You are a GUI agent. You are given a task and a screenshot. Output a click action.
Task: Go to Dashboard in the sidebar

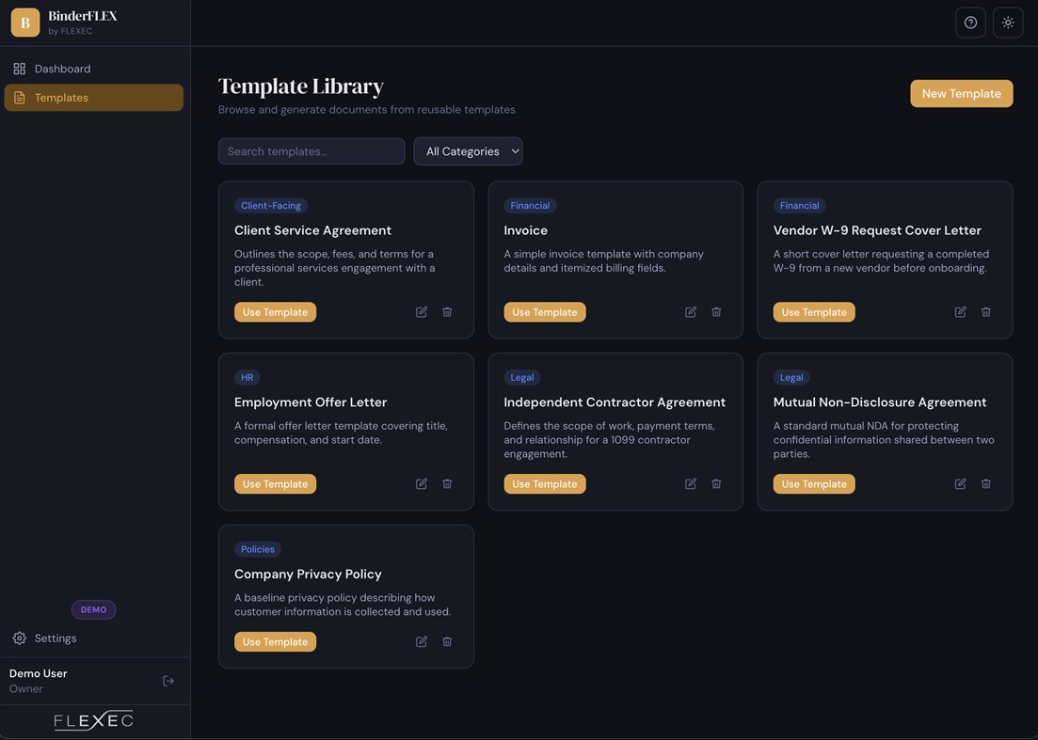pyautogui.click(x=94, y=69)
